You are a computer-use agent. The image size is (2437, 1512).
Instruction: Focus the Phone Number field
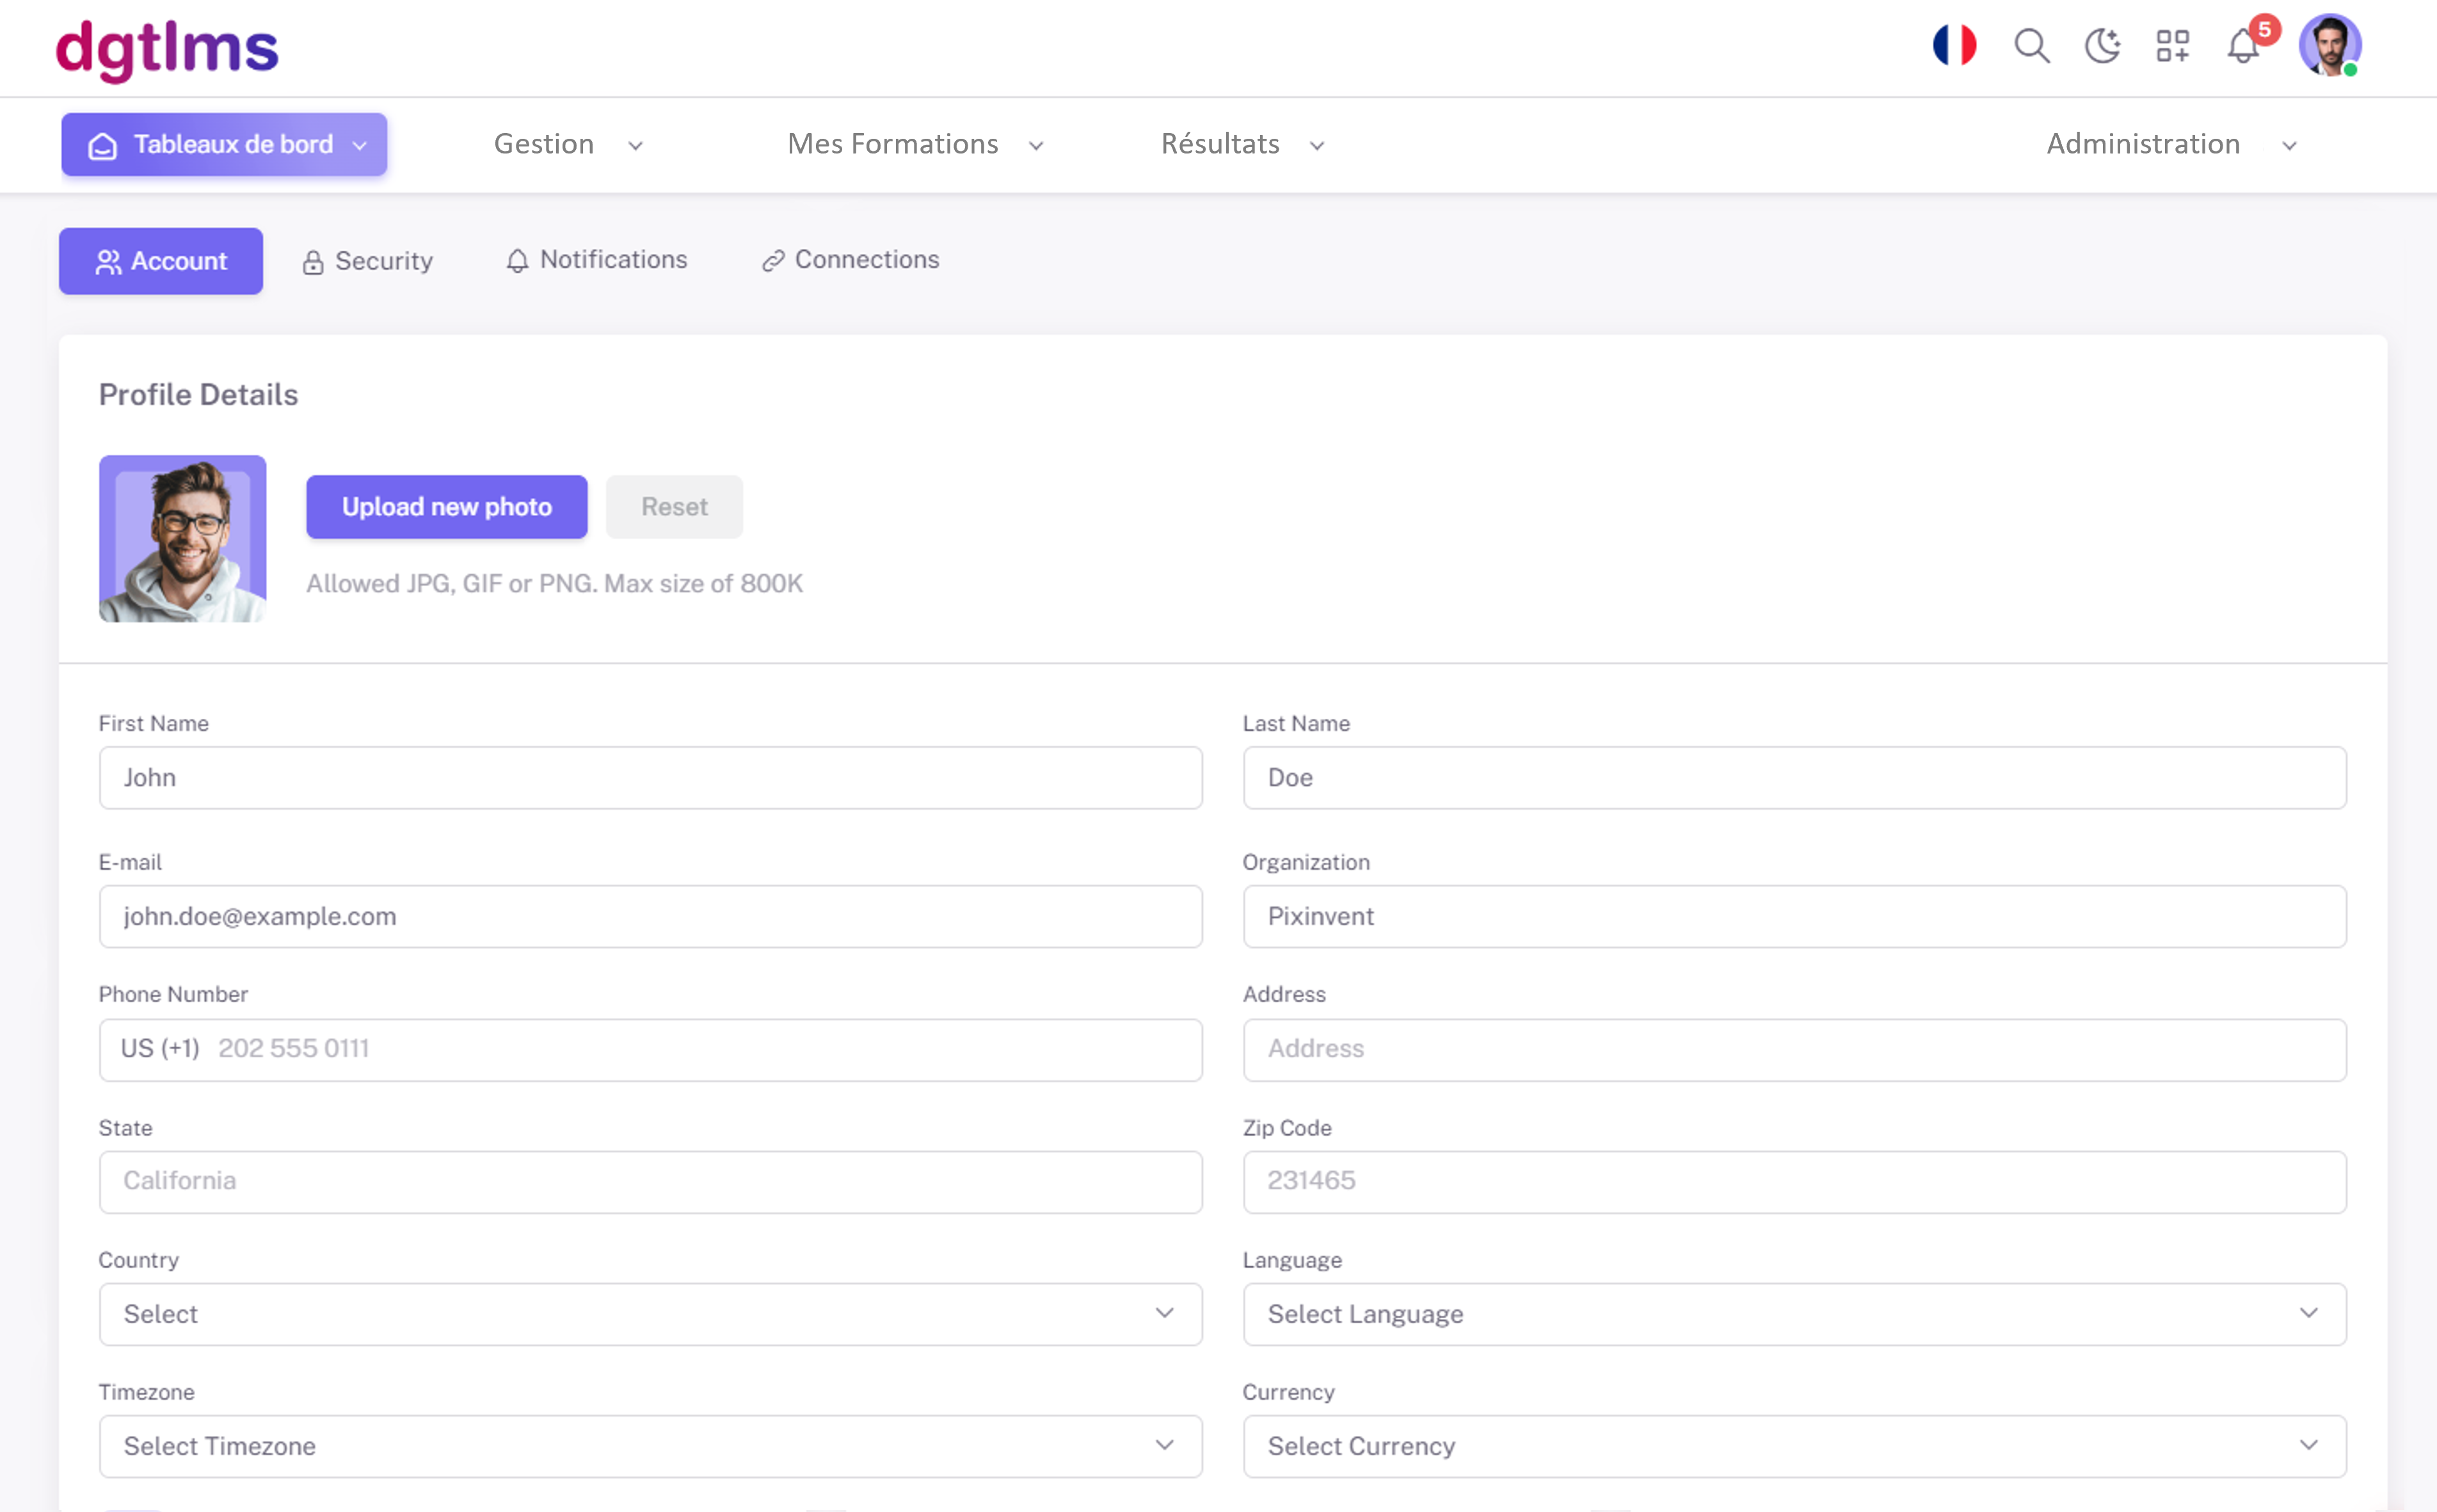tap(650, 1050)
